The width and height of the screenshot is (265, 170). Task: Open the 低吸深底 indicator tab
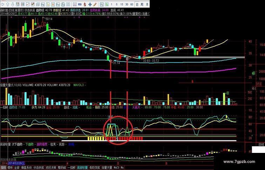pyautogui.click(x=95, y=168)
